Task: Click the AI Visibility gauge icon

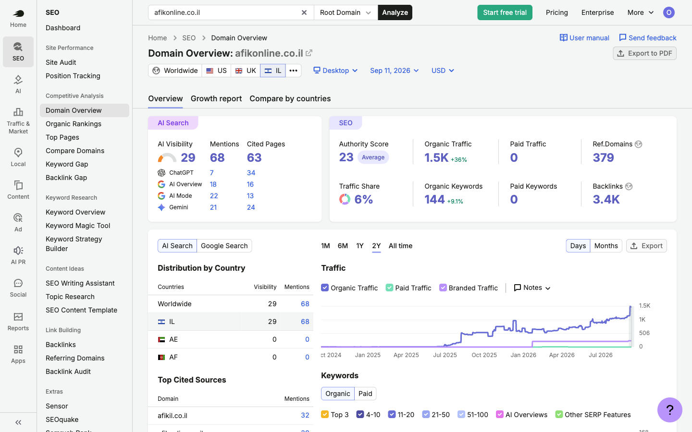Action: (167, 158)
